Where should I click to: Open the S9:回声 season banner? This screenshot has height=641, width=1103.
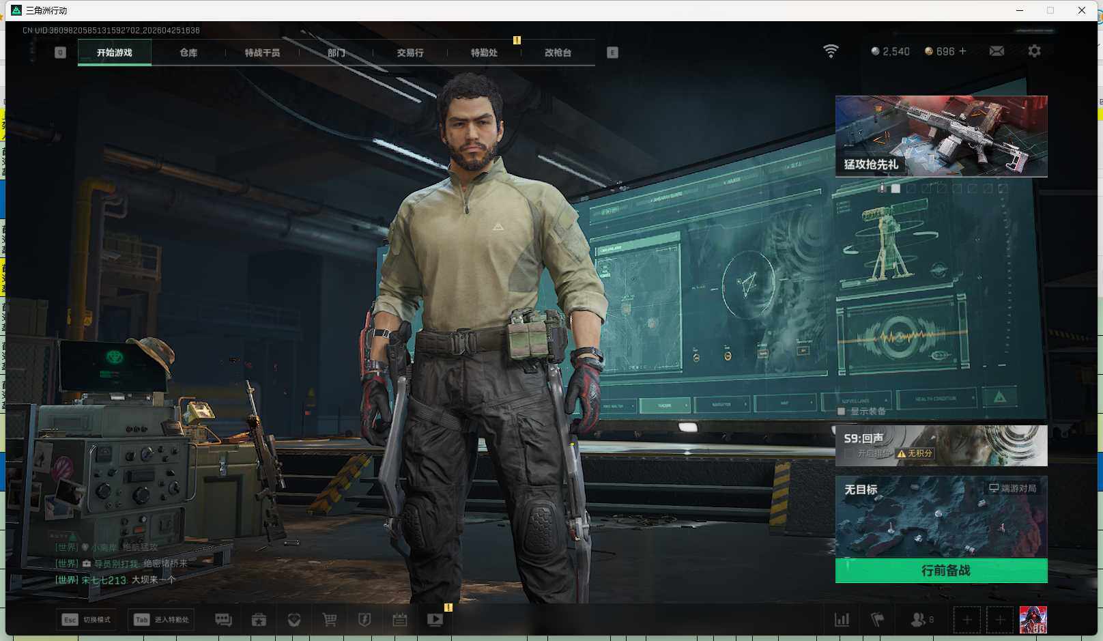[x=941, y=446]
